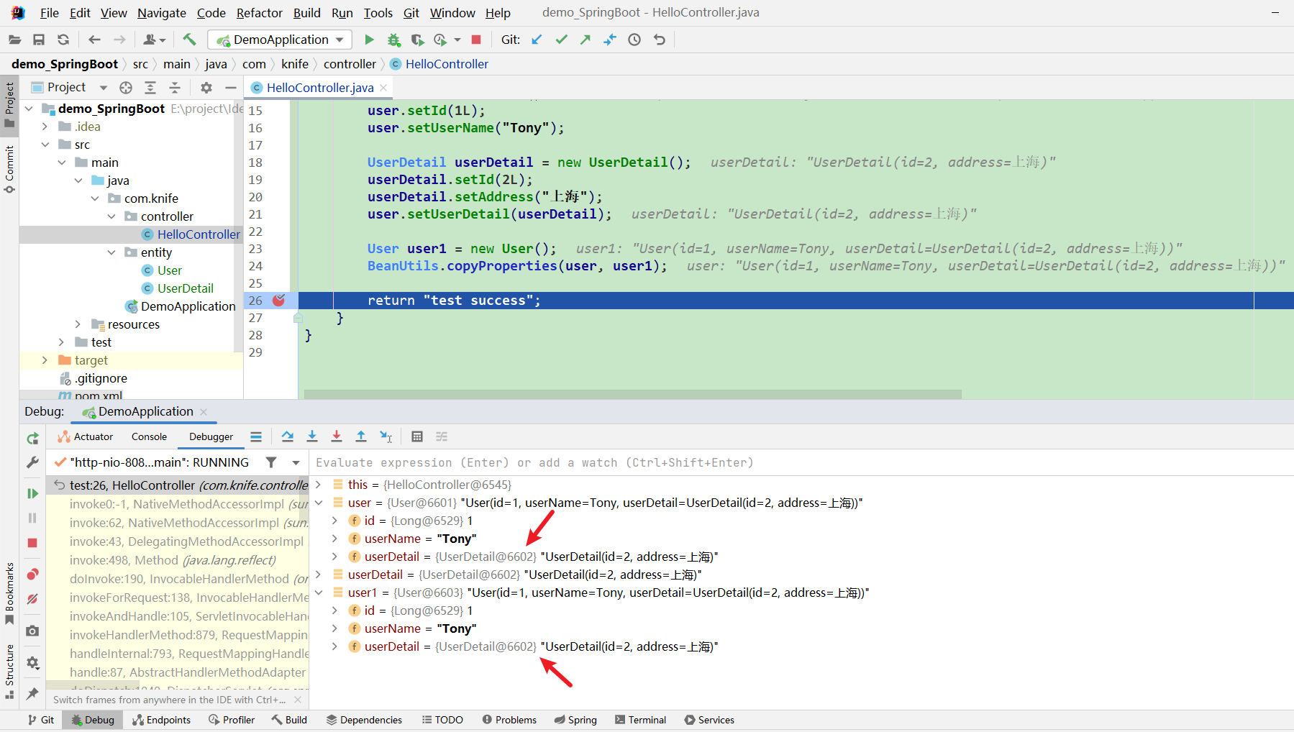Screen dimensions: 1294x732
Task: Switch to the Console tab
Action: click(149, 436)
